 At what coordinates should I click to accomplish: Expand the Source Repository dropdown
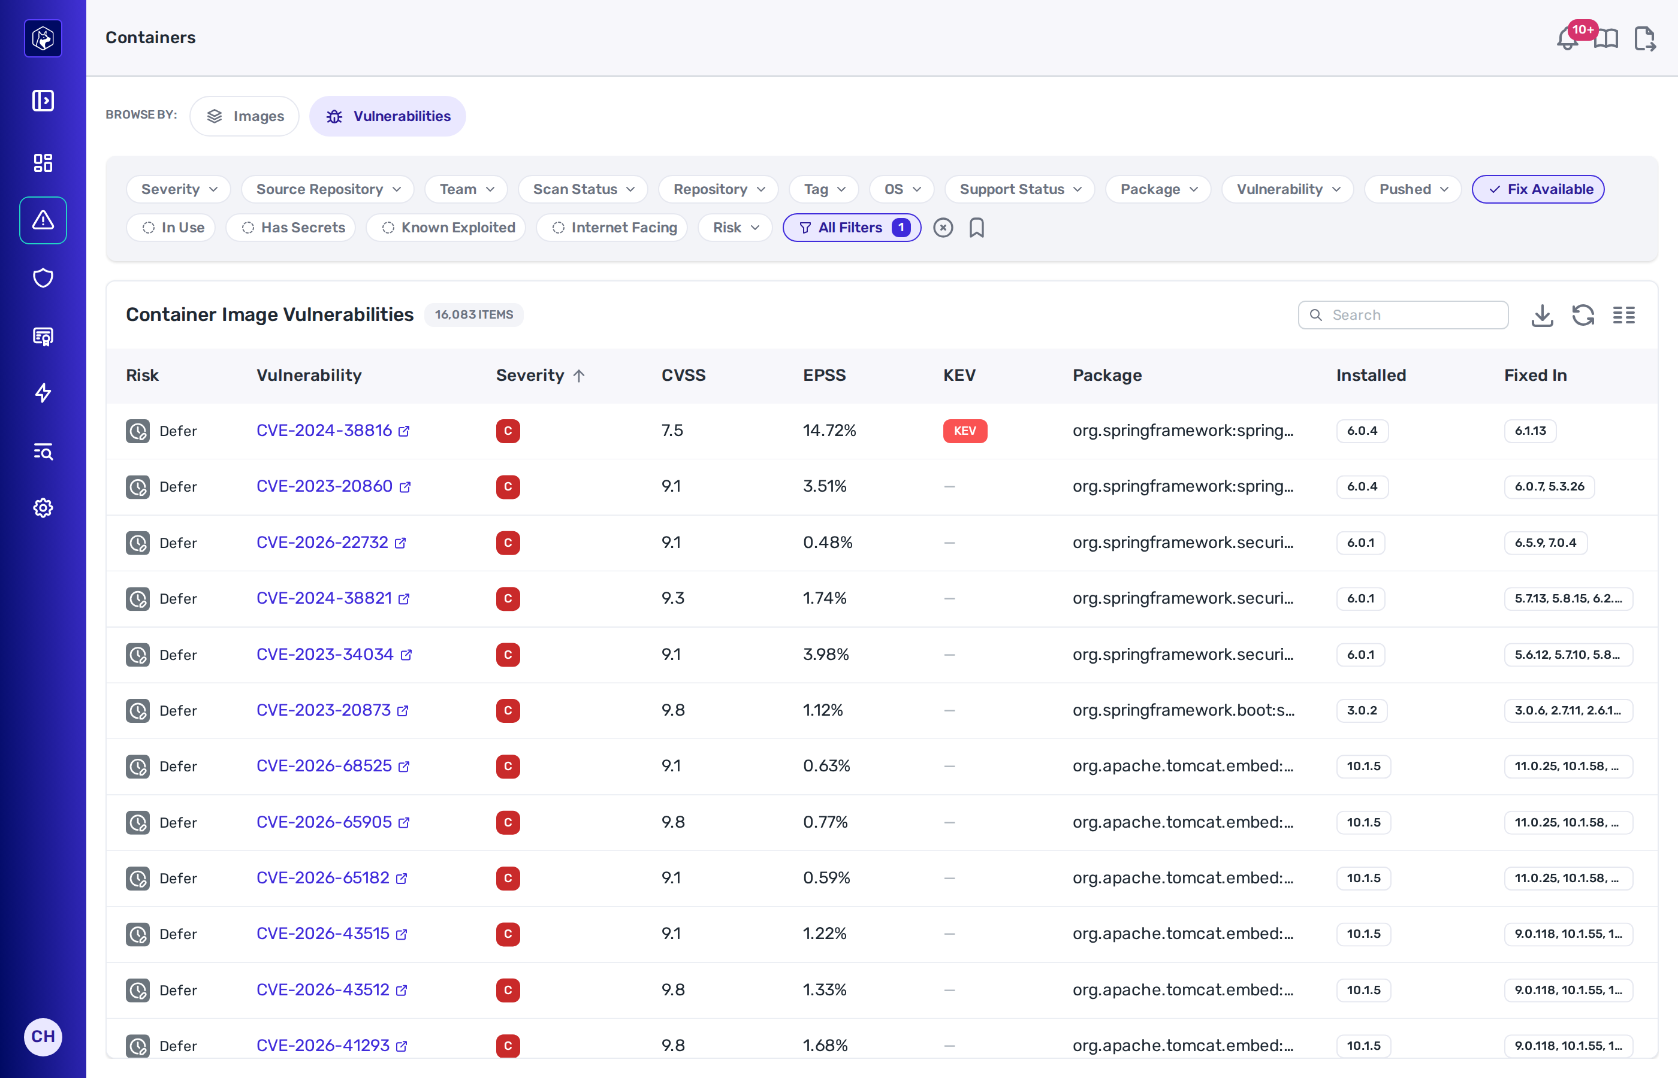click(x=328, y=189)
